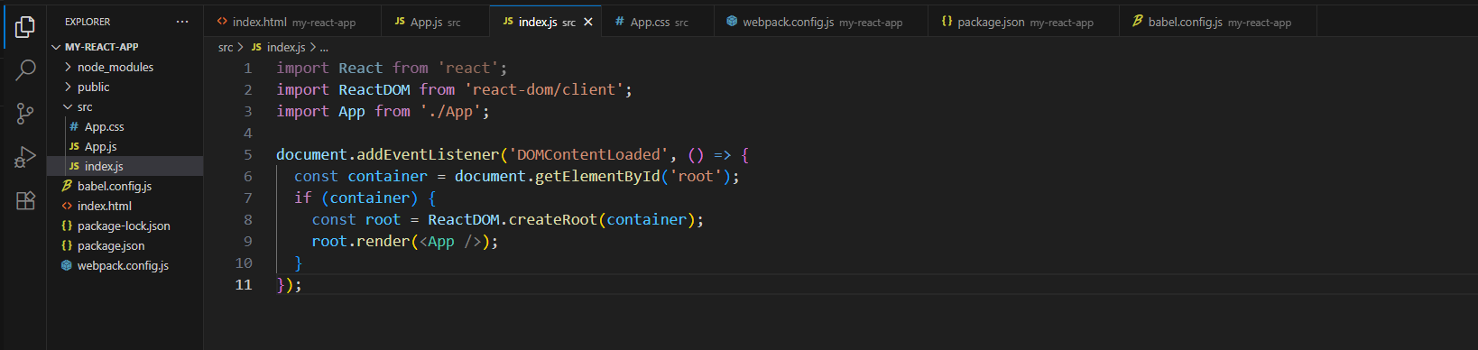Open Explorer more actions ellipsis menu
Image resolution: width=1478 pixels, height=350 pixels.
(x=182, y=22)
